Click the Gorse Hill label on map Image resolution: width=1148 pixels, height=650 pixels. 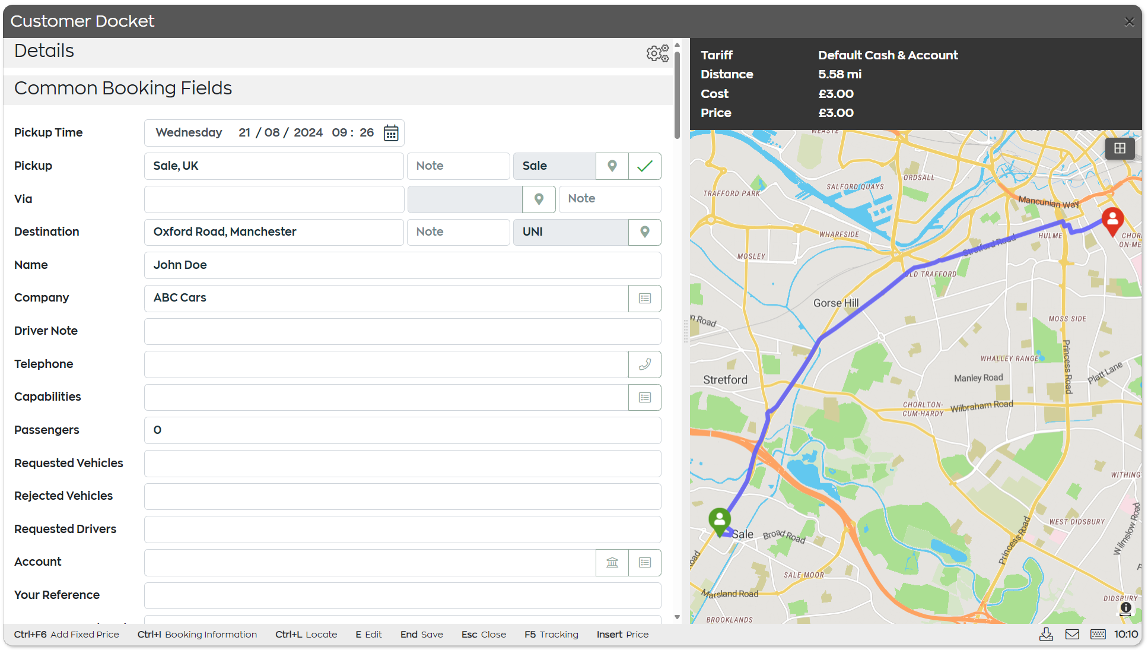(835, 303)
